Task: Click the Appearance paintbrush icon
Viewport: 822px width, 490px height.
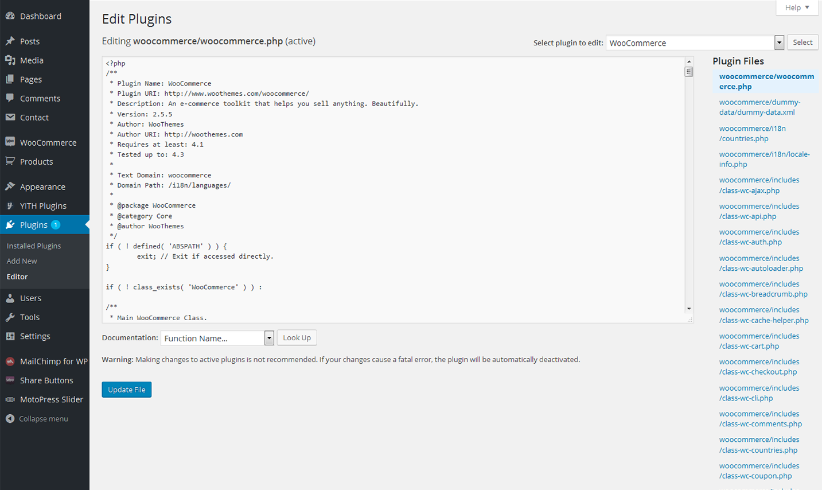Action: [10, 186]
